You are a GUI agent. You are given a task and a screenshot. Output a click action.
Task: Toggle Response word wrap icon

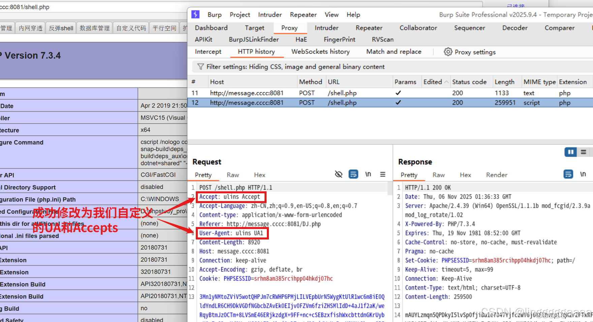click(x=568, y=174)
